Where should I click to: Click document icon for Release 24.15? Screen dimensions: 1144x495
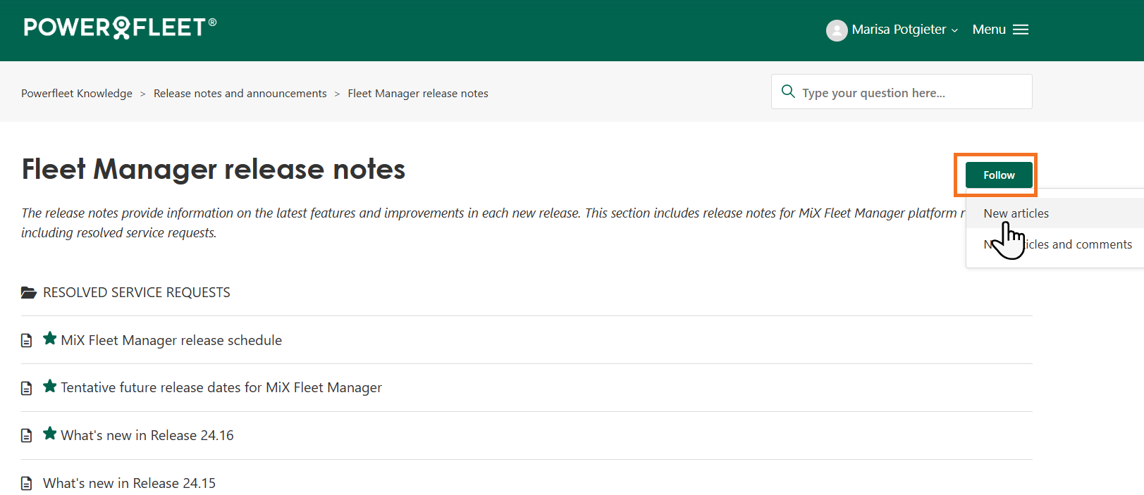(x=27, y=484)
